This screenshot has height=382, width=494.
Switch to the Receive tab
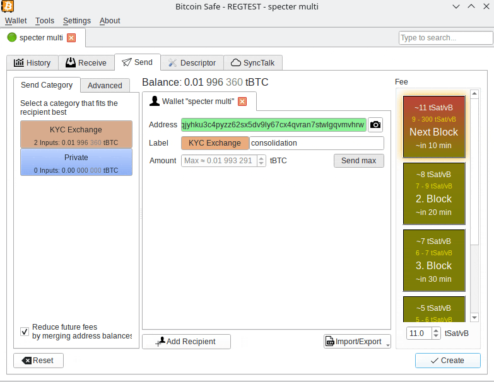coord(86,63)
